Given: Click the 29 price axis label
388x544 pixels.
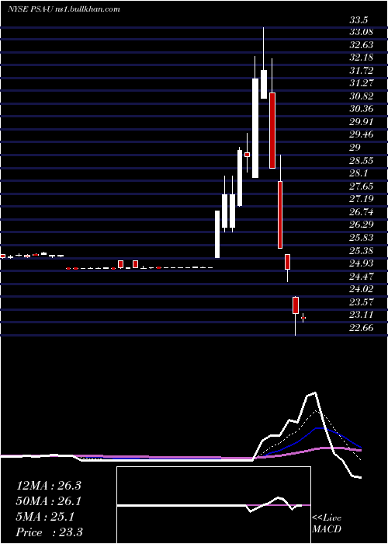Looking at the screenshot, I should (355, 148).
